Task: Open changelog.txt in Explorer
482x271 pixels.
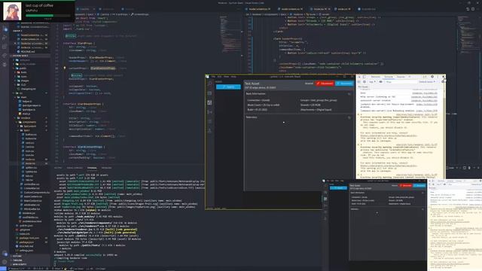Action: pos(28,89)
